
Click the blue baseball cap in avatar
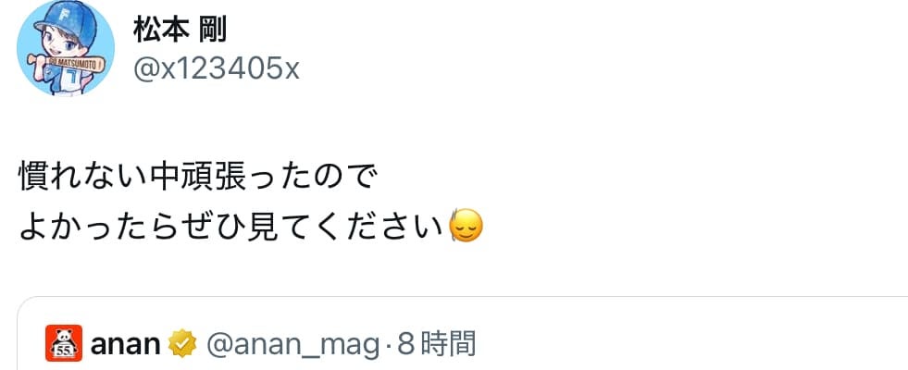(65, 22)
